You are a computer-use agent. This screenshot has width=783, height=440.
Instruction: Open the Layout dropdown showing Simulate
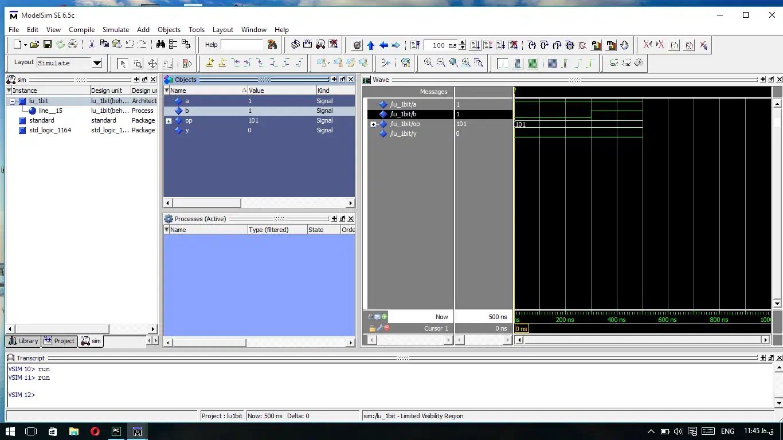[x=97, y=63]
